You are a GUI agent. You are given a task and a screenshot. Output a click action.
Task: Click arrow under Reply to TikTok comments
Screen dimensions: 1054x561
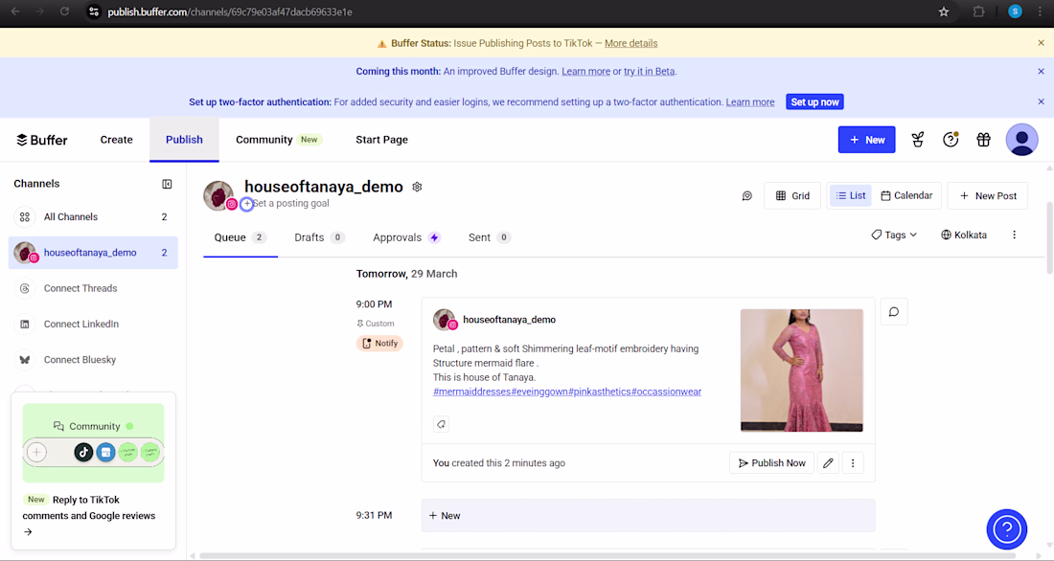tap(28, 532)
